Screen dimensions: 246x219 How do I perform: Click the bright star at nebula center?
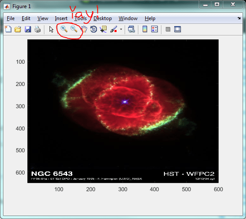[x=125, y=102]
